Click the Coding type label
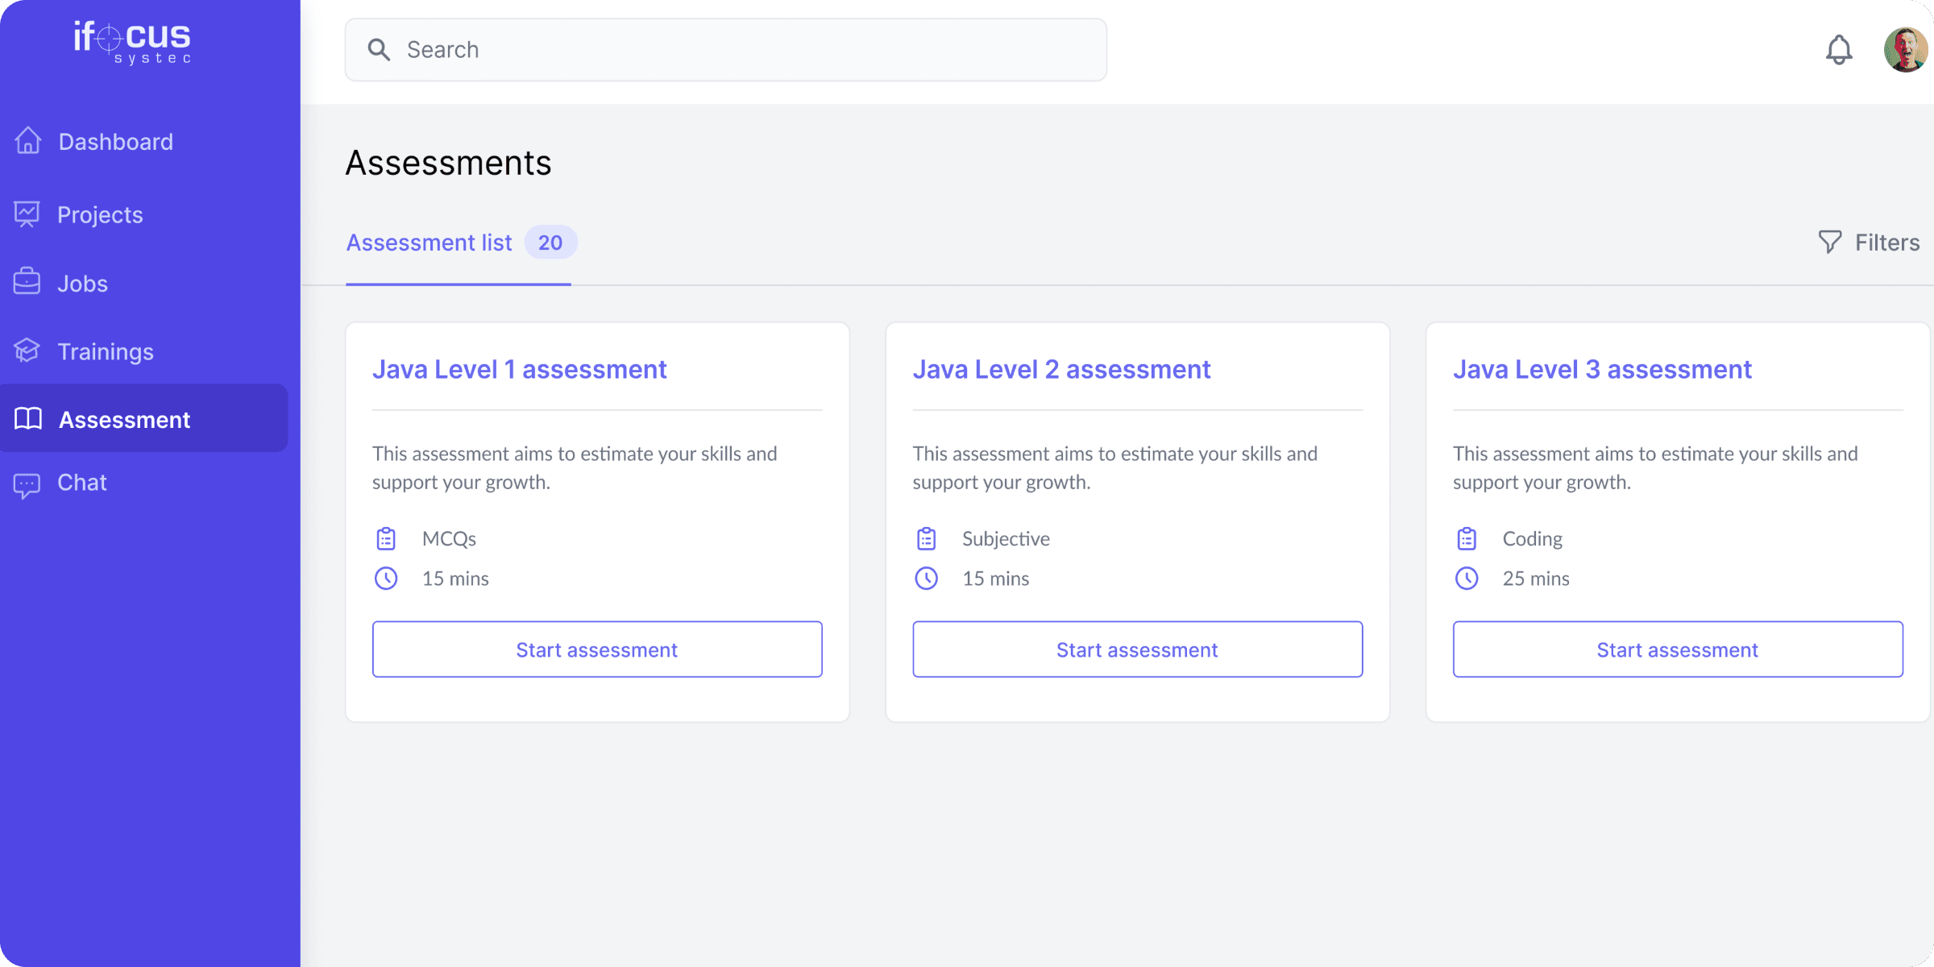 coord(1532,538)
